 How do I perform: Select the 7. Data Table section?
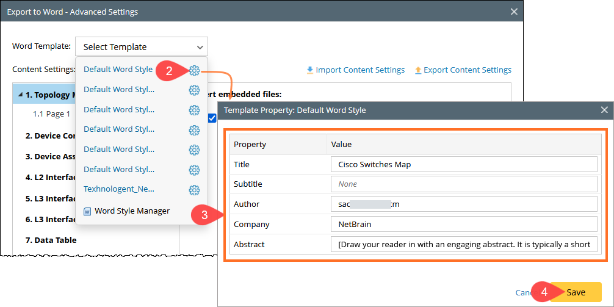click(x=51, y=240)
